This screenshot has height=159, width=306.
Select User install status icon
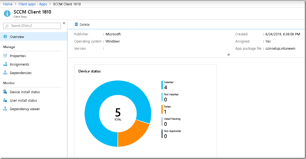tap(5, 100)
